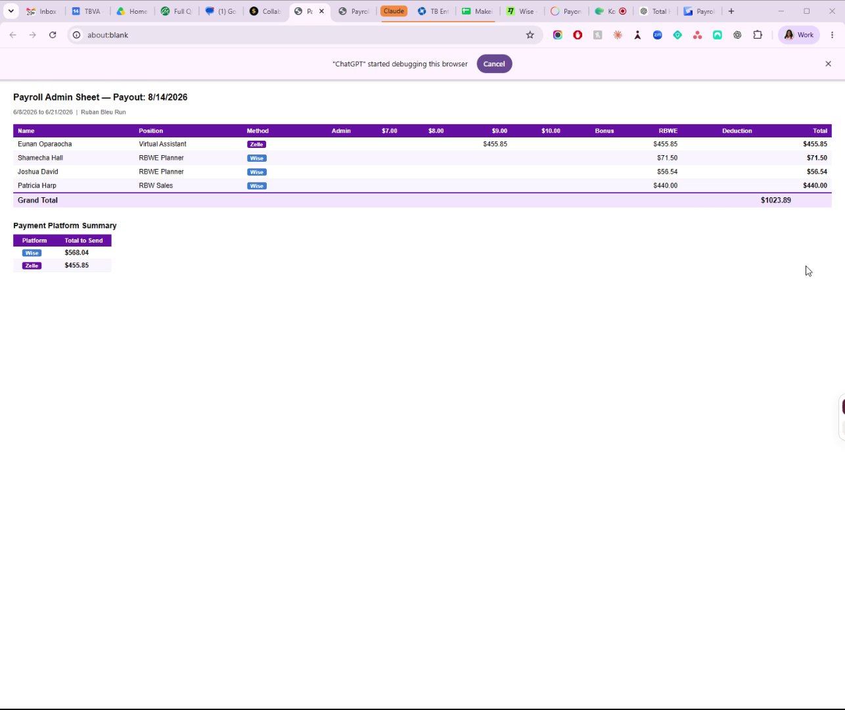Viewport: 845px width, 710px height.
Task: Click the Deduction column header
Action: (x=737, y=131)
